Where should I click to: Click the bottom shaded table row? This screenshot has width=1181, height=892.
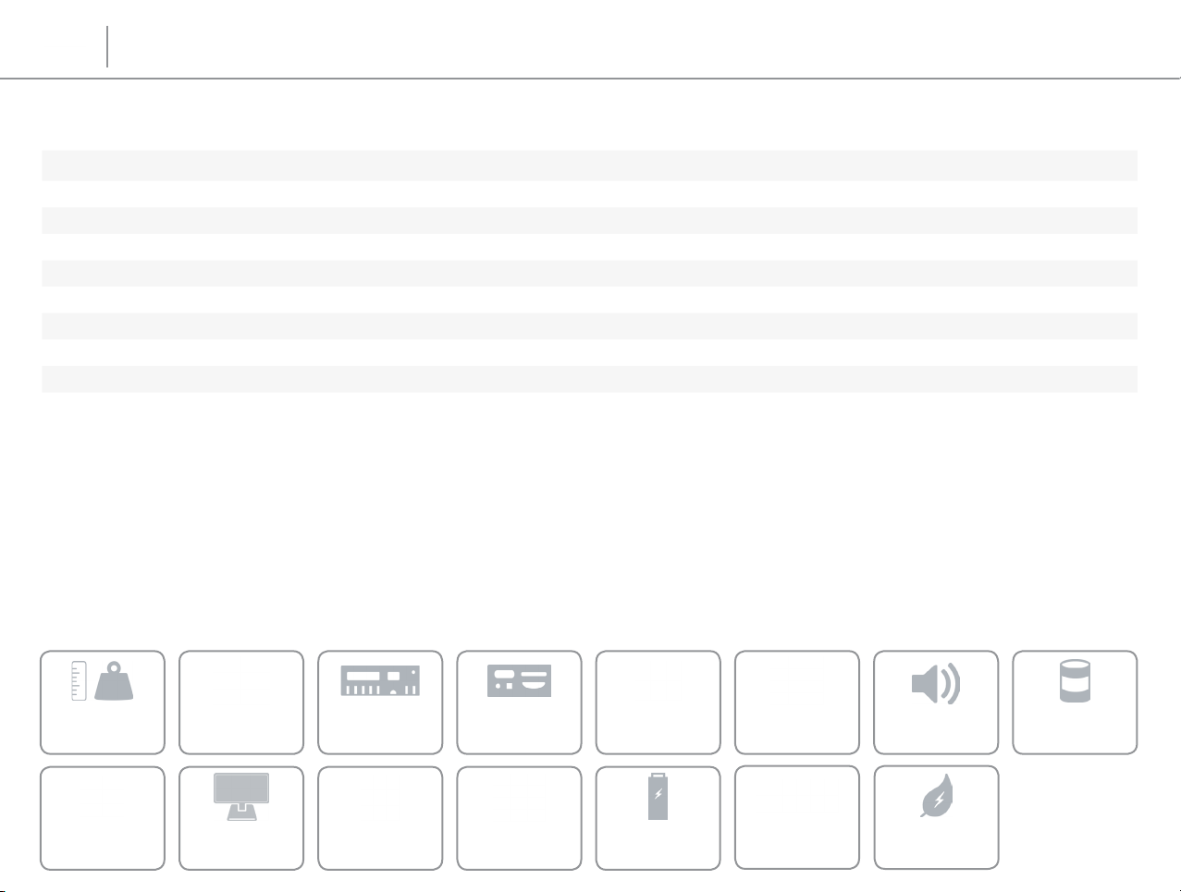click(589, 379)
